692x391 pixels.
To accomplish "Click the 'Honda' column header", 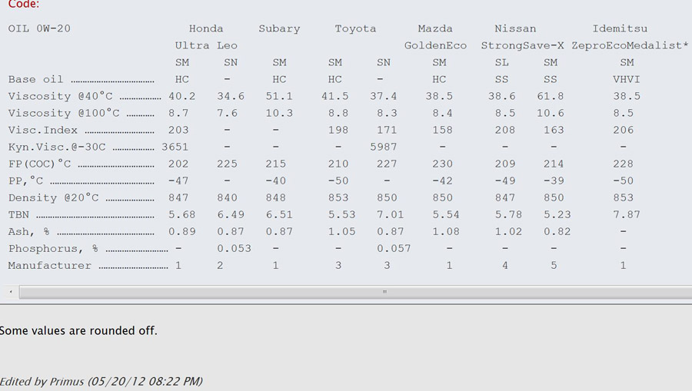I will [206, 28].
